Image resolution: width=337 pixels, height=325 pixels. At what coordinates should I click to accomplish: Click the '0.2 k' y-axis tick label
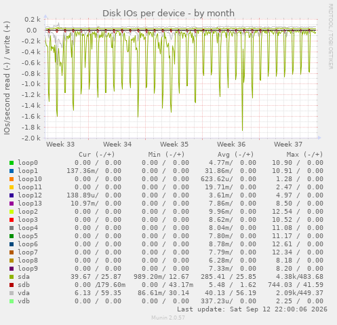coord(33,20)
